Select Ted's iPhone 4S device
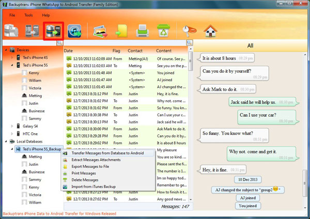The image size is (310, 219). pyautogui.click(x=35, y=57)
